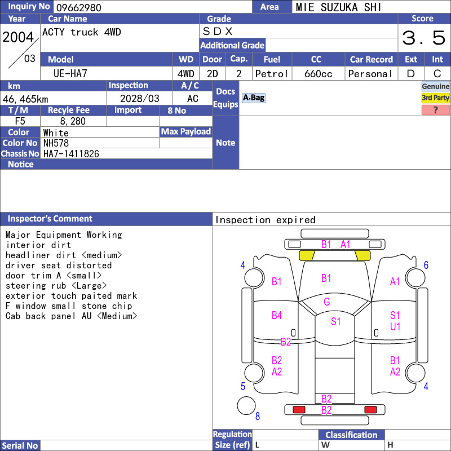Click the area value MIE SUZUKA SHI
This screenshot has width=451, height=451.
point(339,7)
